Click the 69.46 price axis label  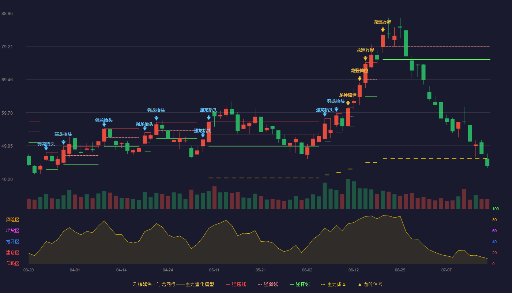(x=7, y=80)
